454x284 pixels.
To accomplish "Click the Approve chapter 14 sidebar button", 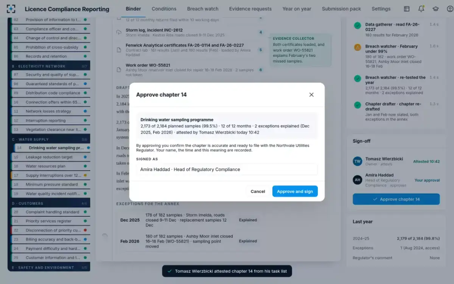I will point(396,199).
